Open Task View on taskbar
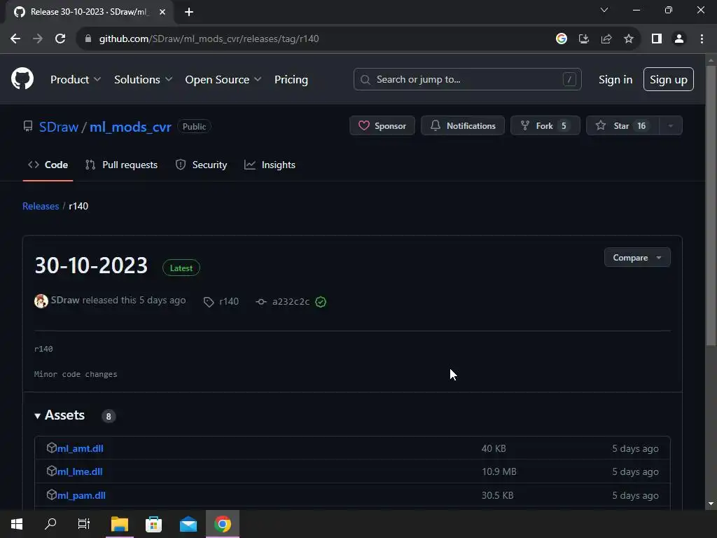Image resolution: width=717 pixels, height=538 pixels. 84,524
